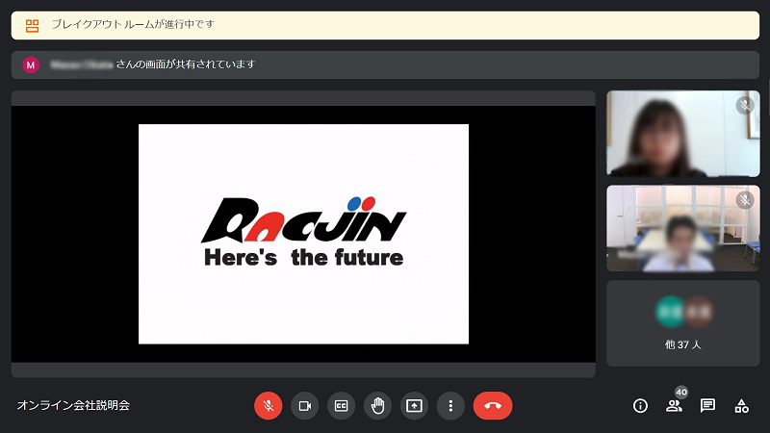The image size is (770, 433).
Task: Raise your hand with the hand icon
Action: [377, 405]
